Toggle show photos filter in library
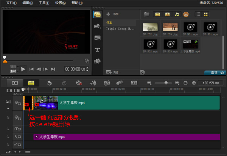Screen dimensions: 227x156 click(x=167, y=14)
